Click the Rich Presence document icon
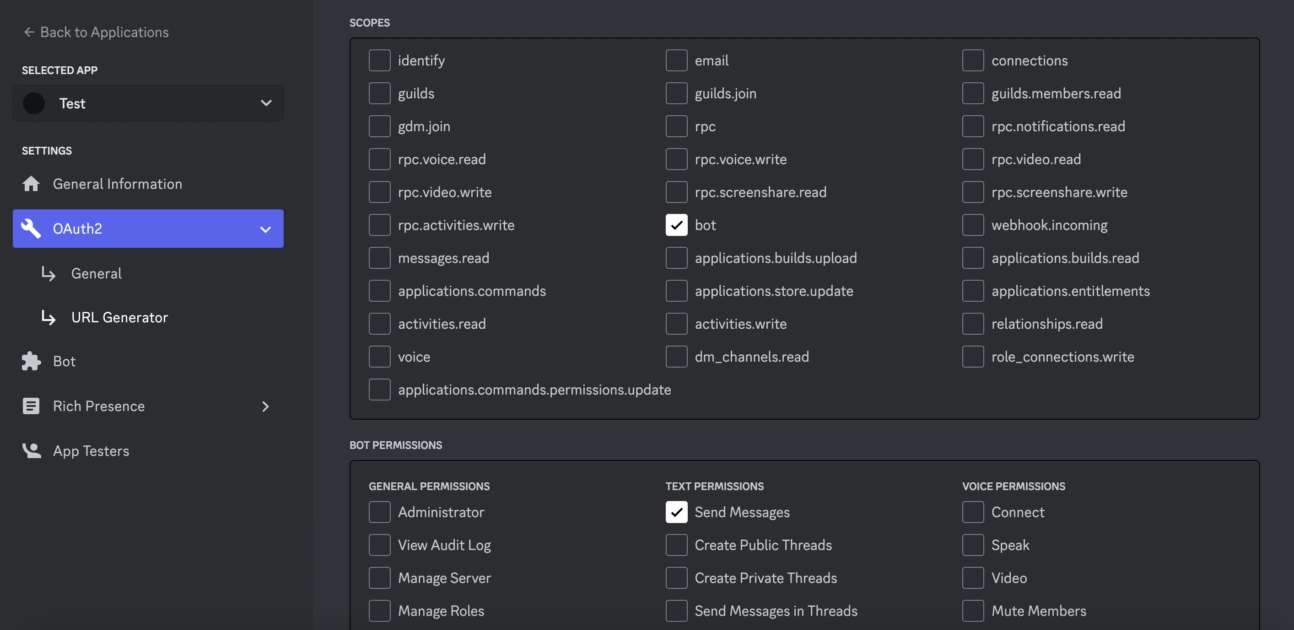 click(x=31, y=406)
